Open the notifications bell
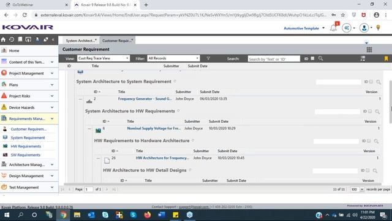The height and width of the screenshot is (221, 392). [333, 28]
